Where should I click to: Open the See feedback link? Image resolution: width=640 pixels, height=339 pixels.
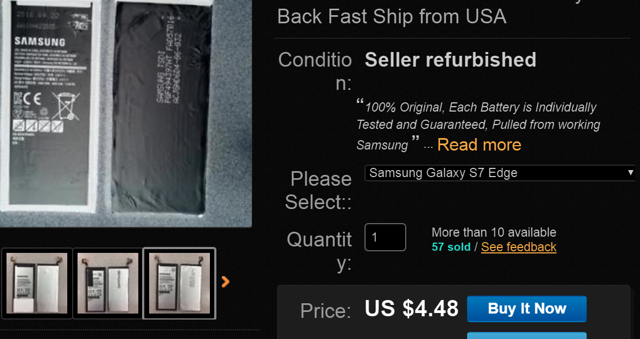click(x=519, y=247)
